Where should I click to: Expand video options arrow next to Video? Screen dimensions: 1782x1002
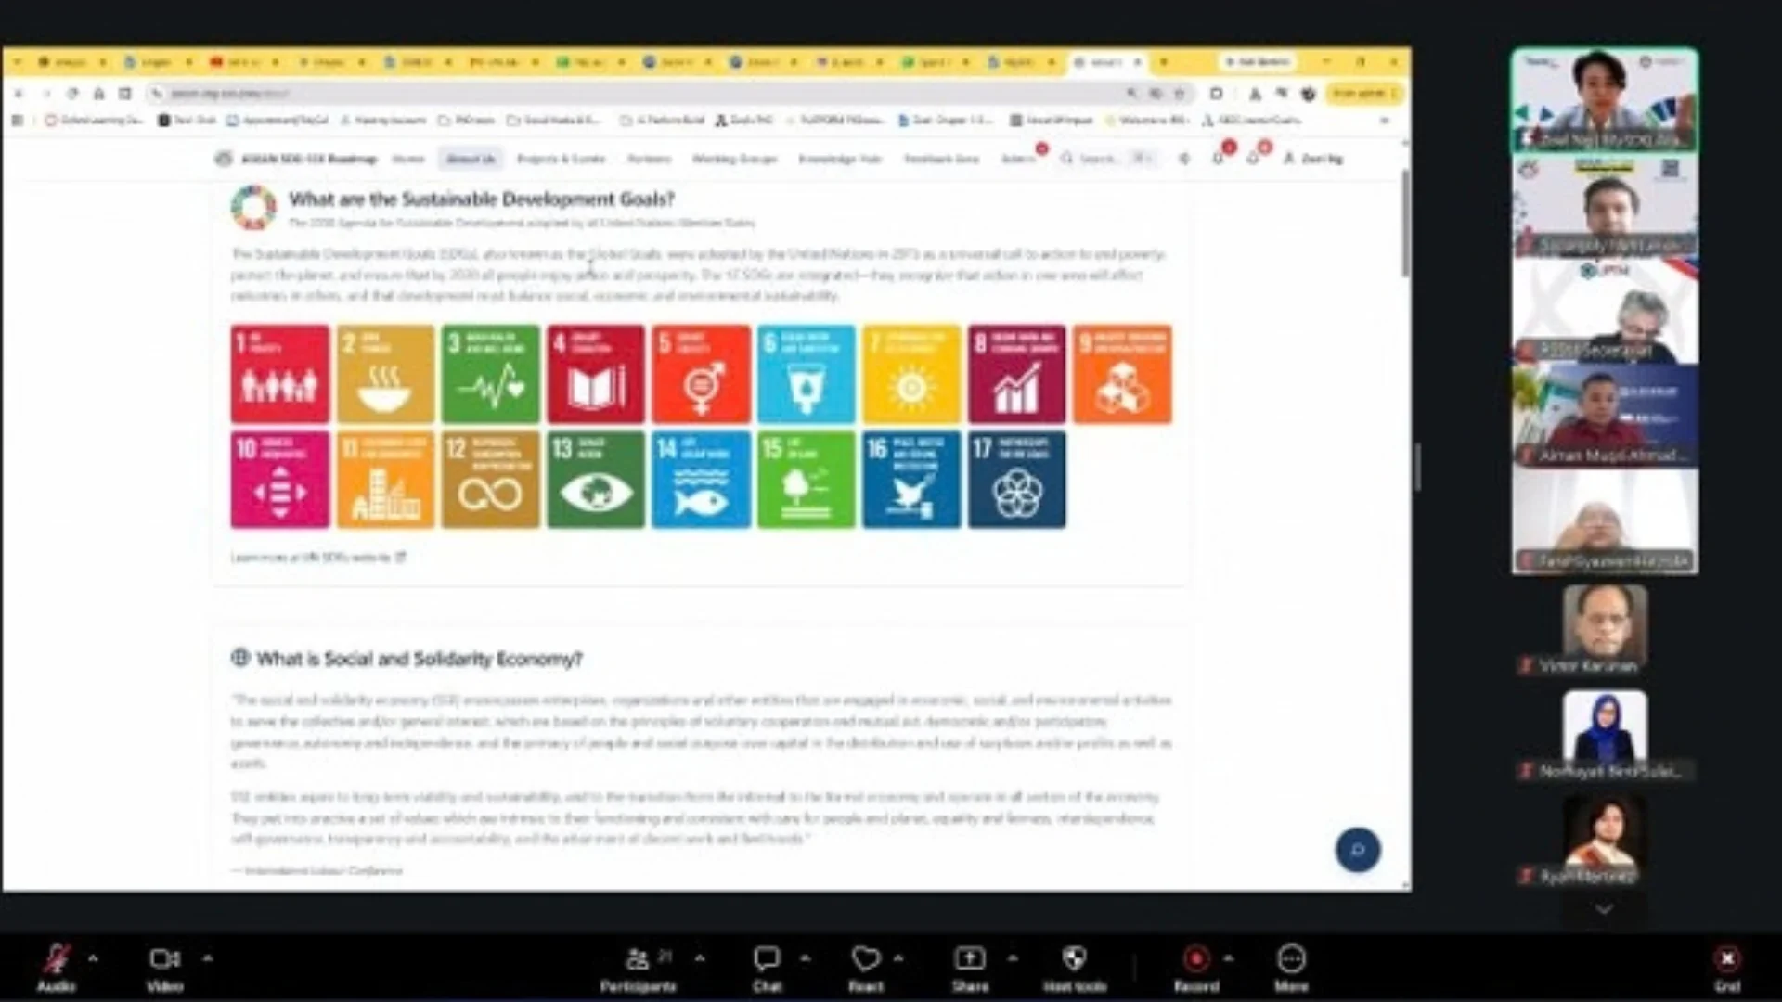[x=207, y=958]
